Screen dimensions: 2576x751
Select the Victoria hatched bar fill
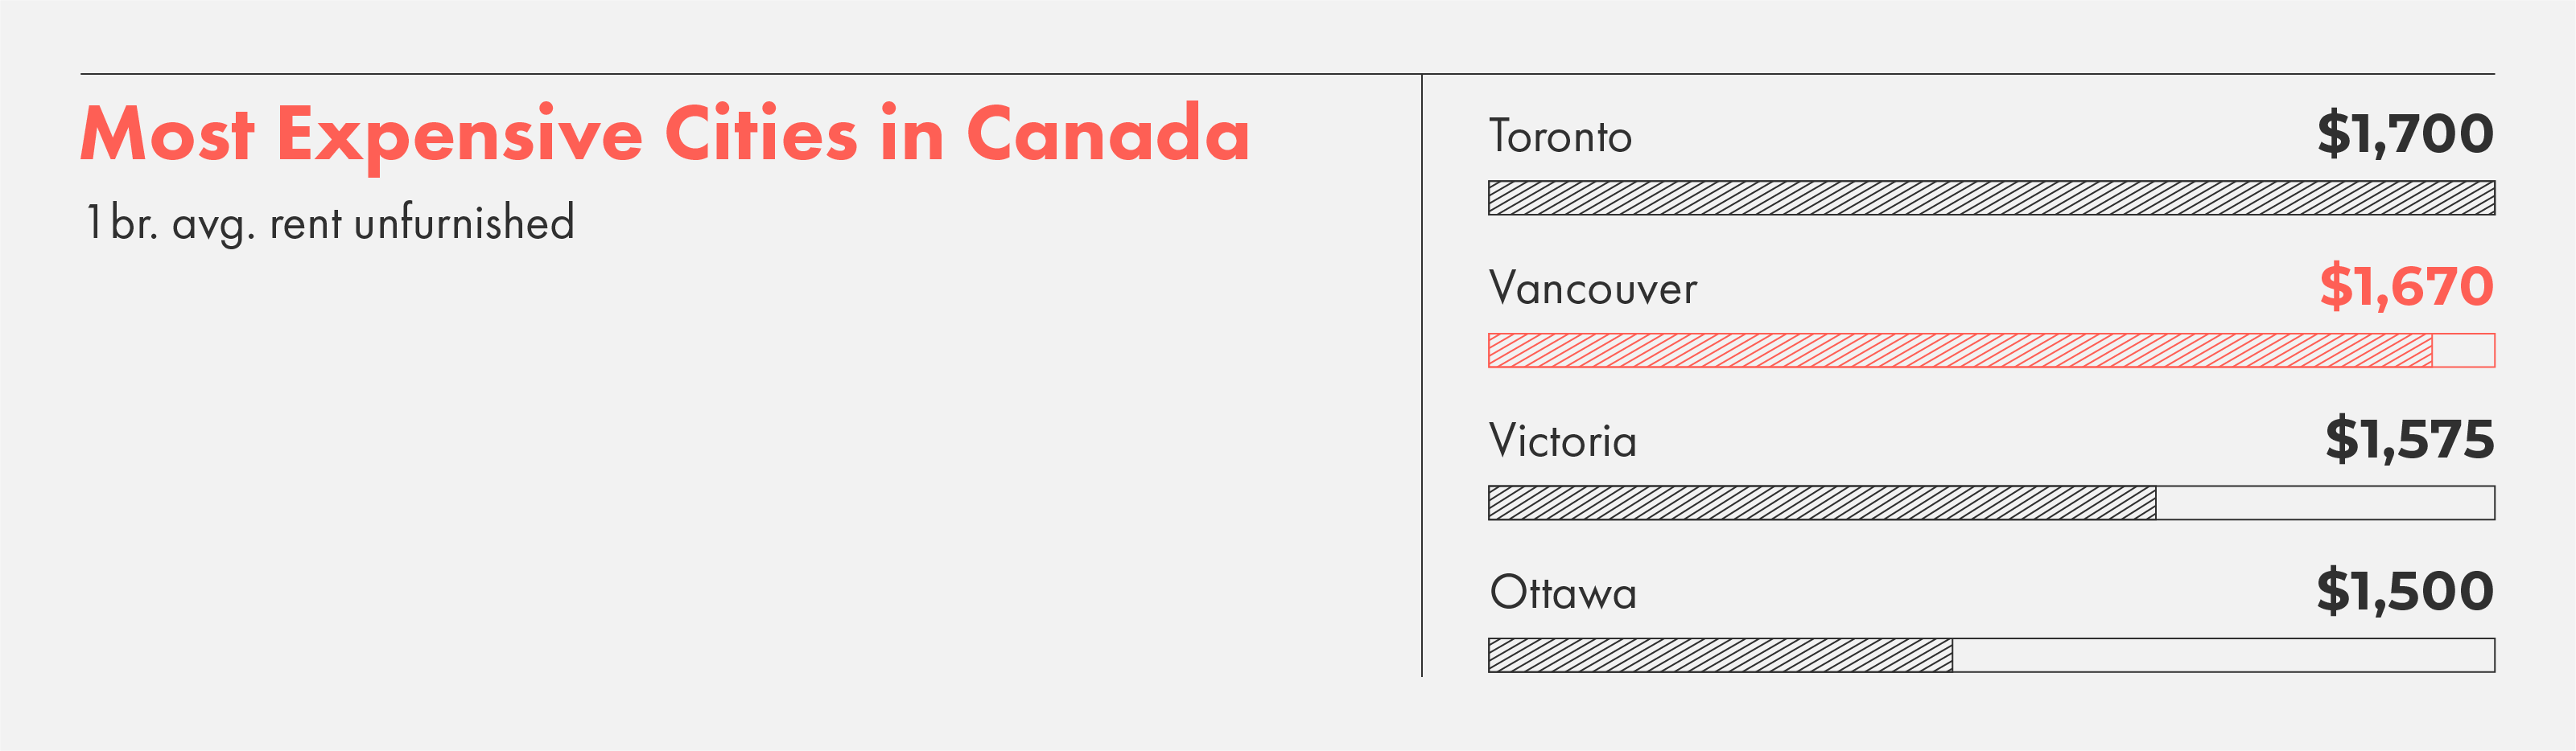(x=1822, y=503)
